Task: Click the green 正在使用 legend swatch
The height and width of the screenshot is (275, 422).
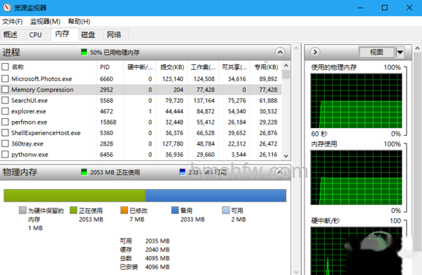Action: tap(73, 210)
